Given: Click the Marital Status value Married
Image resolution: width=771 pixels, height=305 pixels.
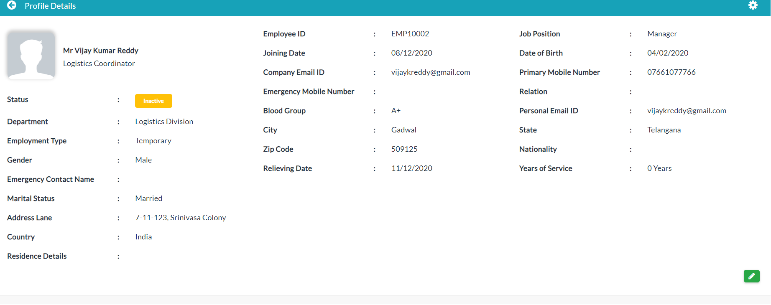Looking at the screenshot, I should [149, 198].
